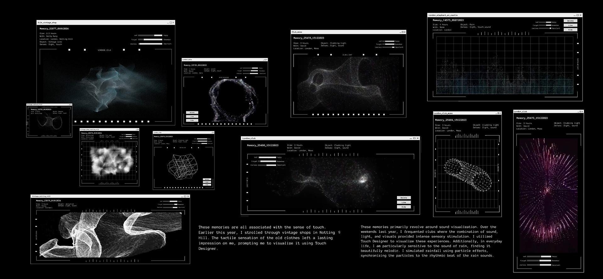The height and width of the screenshot is (279, 603).
Task: Minimize the London_elephant_an_castle window
Action: click(574, 15)
